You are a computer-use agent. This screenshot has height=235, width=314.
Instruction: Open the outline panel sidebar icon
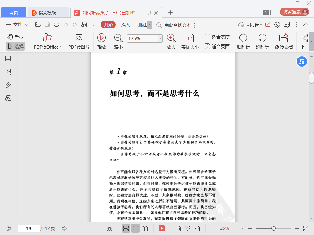pos(8,58)
